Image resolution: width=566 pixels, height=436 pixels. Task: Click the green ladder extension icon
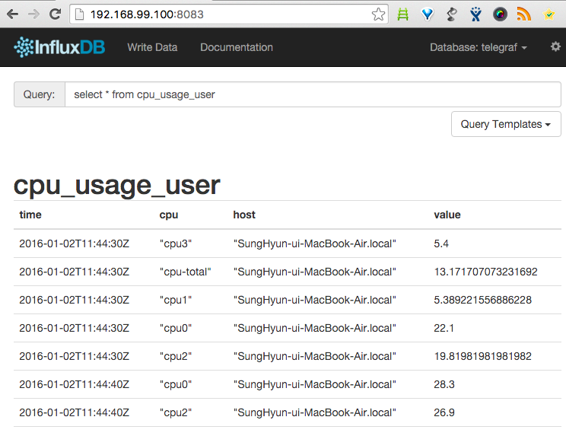pos(403,14)
